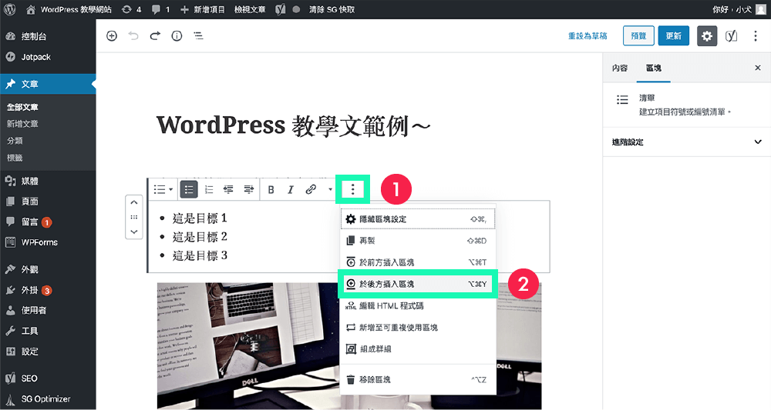This screenshot has height=410, width=771.
Task: Open 外掛 in the sidebar
Action: (x=48, y=290)
